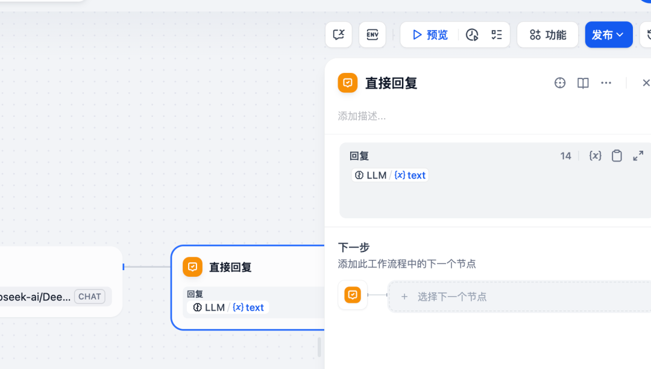Click the 回复 label in the panel
The height and width of the screenshot is (369, 651).
tap(359, 156)
